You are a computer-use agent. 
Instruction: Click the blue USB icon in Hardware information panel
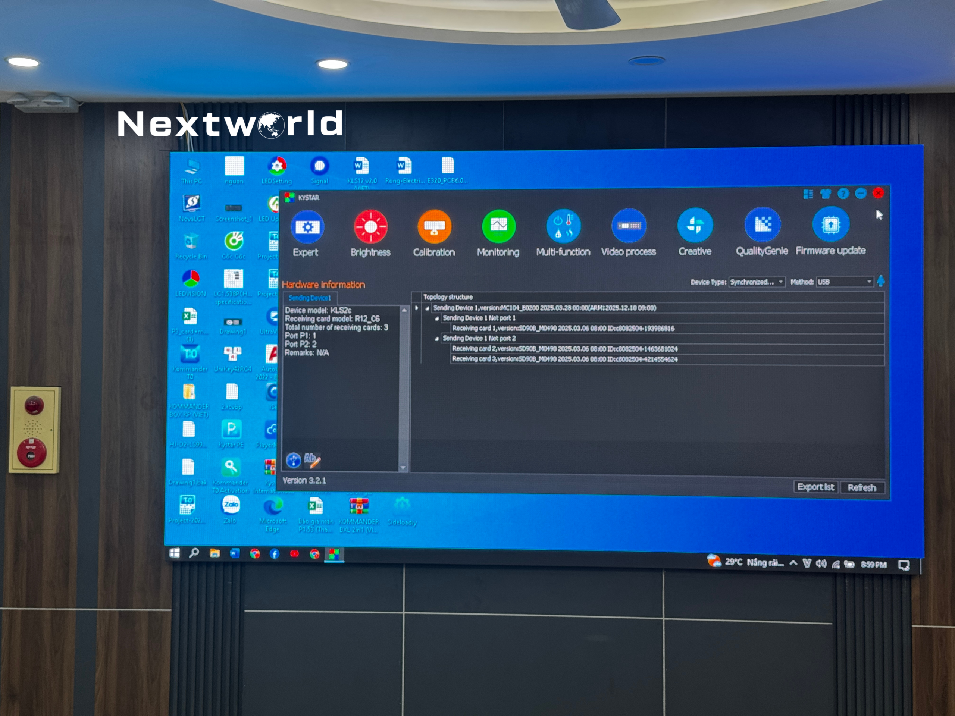(294, 460)
